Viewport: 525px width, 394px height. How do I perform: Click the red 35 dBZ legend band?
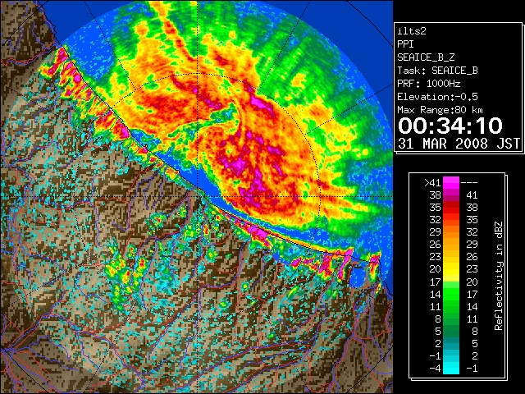[x=451, y=208]
